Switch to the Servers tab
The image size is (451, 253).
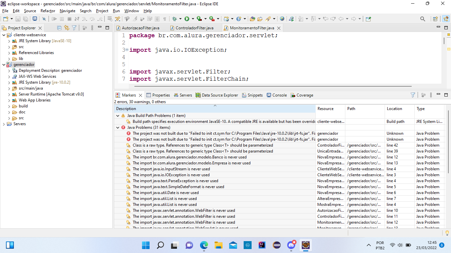click(x=183, y=95)
